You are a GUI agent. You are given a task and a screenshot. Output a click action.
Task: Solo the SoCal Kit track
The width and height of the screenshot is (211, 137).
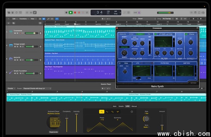[17, 60]
